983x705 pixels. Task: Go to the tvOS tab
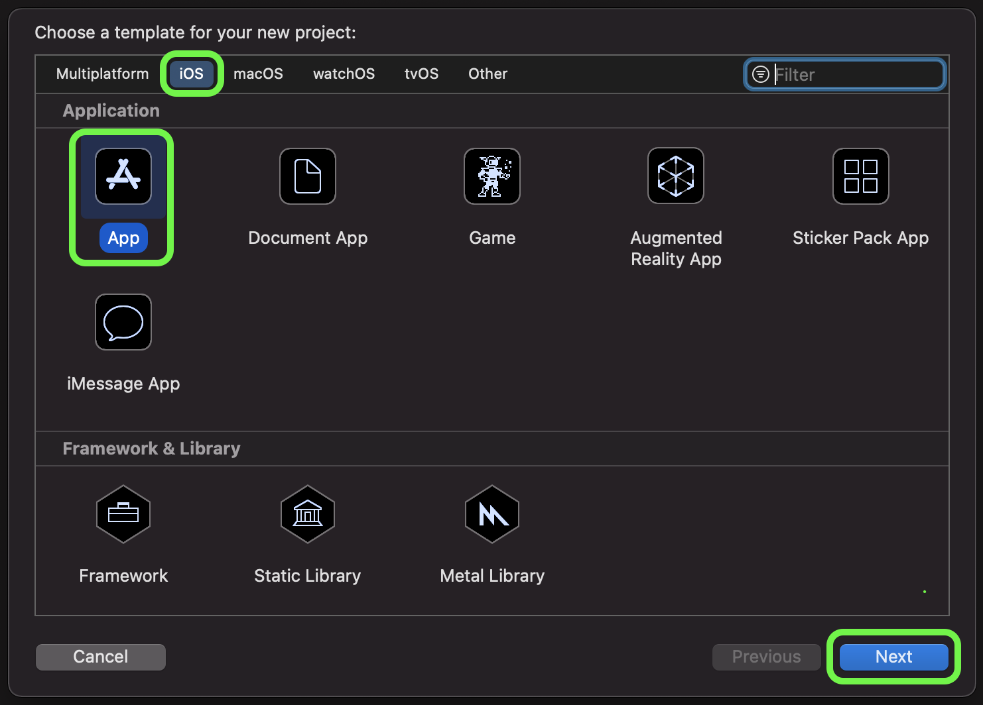(x=421, y=74)
